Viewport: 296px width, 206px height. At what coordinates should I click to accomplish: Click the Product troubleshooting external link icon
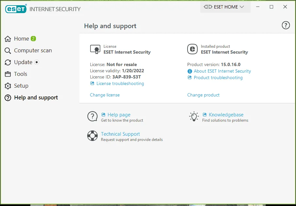click(189, 77)
